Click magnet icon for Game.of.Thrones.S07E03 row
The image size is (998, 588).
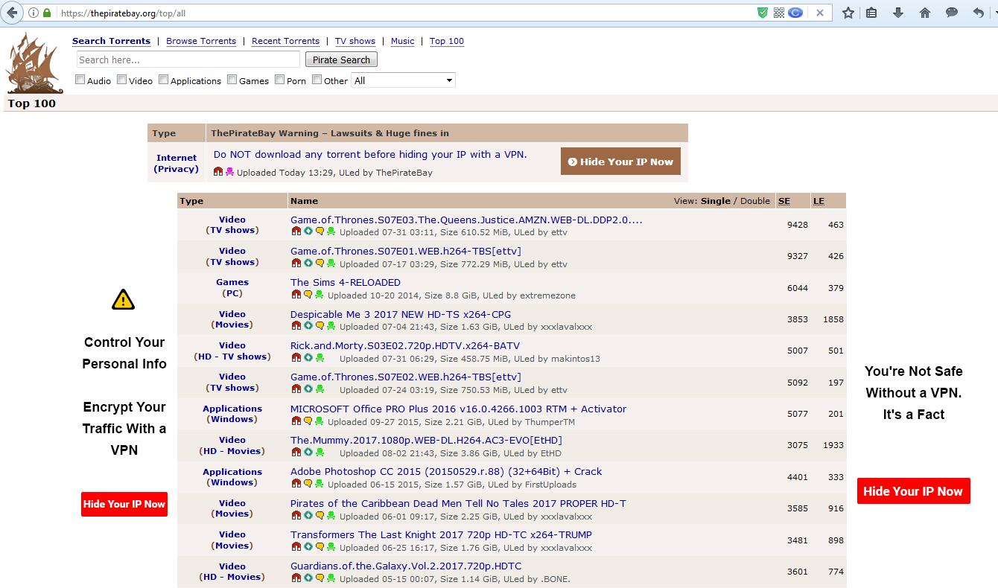coord(296,231)
